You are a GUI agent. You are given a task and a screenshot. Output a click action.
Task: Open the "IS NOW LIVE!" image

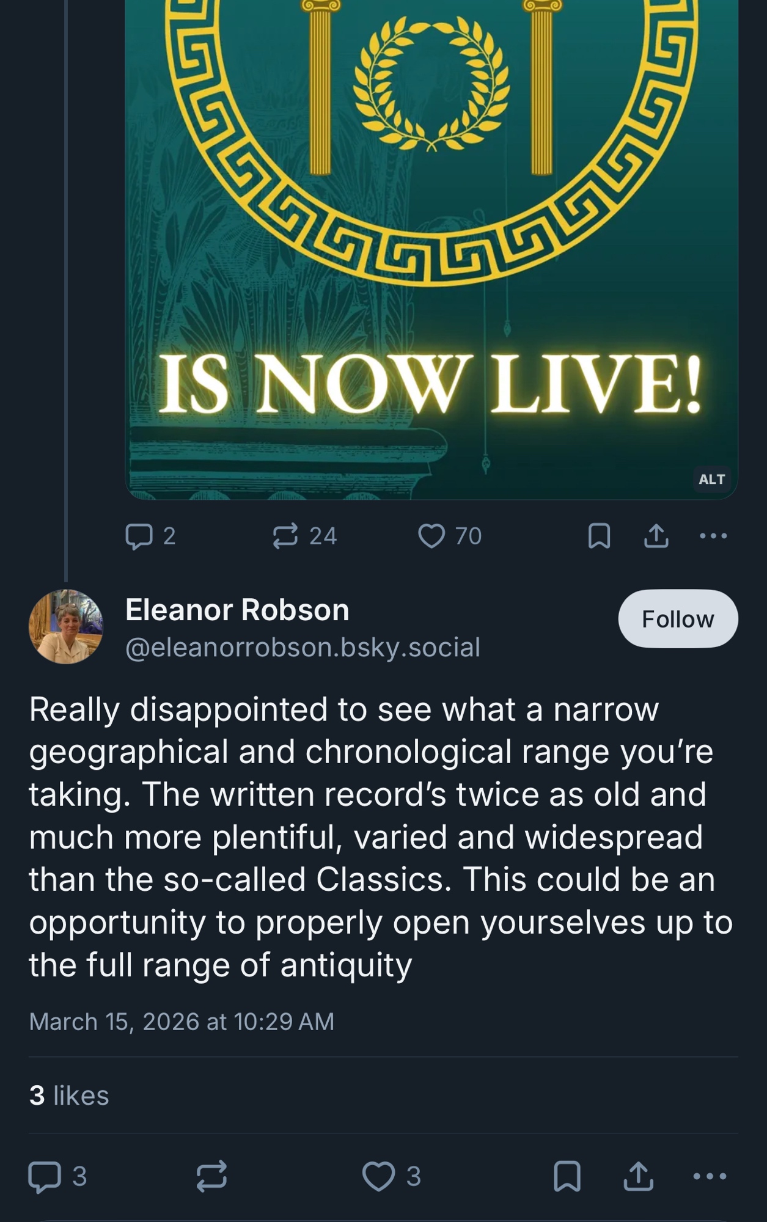pyautogui.click(x=431, y=244)
